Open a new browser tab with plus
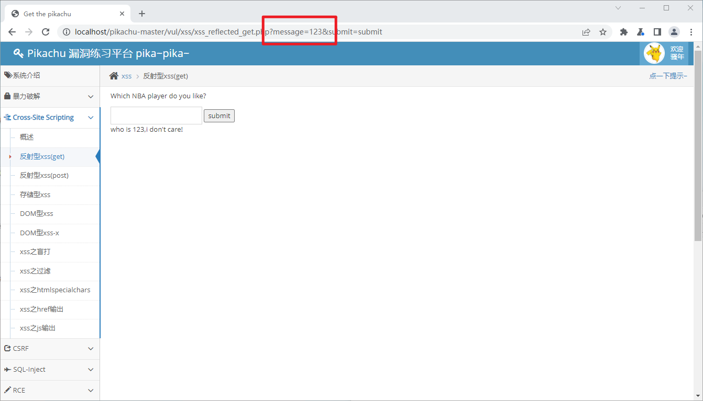The height and width of the screenshot is (401, 703). coord(142,14)
